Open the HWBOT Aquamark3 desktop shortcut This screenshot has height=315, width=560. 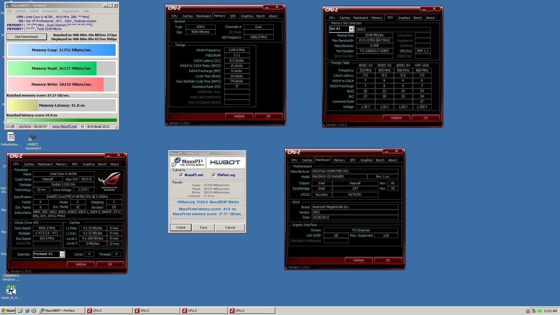click(33, 137)
